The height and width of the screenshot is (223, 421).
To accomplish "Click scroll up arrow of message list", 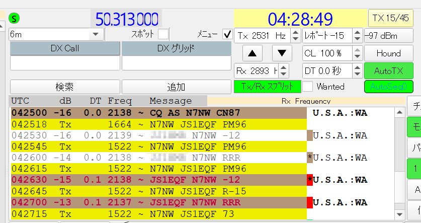I will coord(399,112).
